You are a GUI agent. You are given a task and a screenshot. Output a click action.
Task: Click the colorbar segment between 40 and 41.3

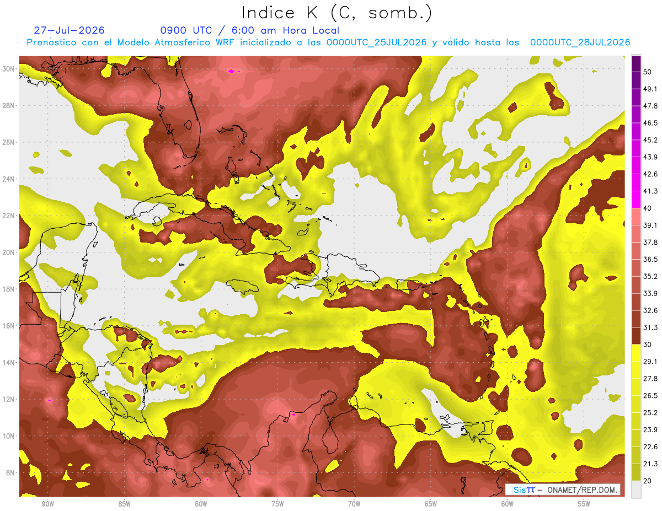click(x=636, y=200)
